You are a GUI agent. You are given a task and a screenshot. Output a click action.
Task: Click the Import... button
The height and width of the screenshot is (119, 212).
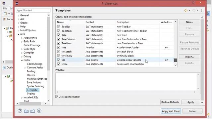189,57
